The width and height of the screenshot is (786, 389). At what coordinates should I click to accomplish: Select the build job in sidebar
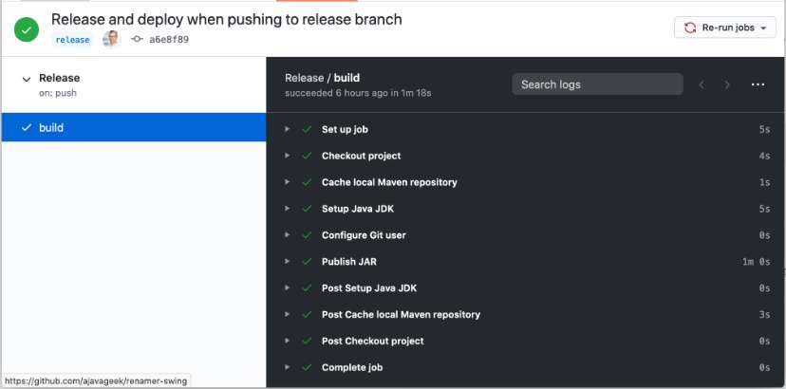[51, 127]
